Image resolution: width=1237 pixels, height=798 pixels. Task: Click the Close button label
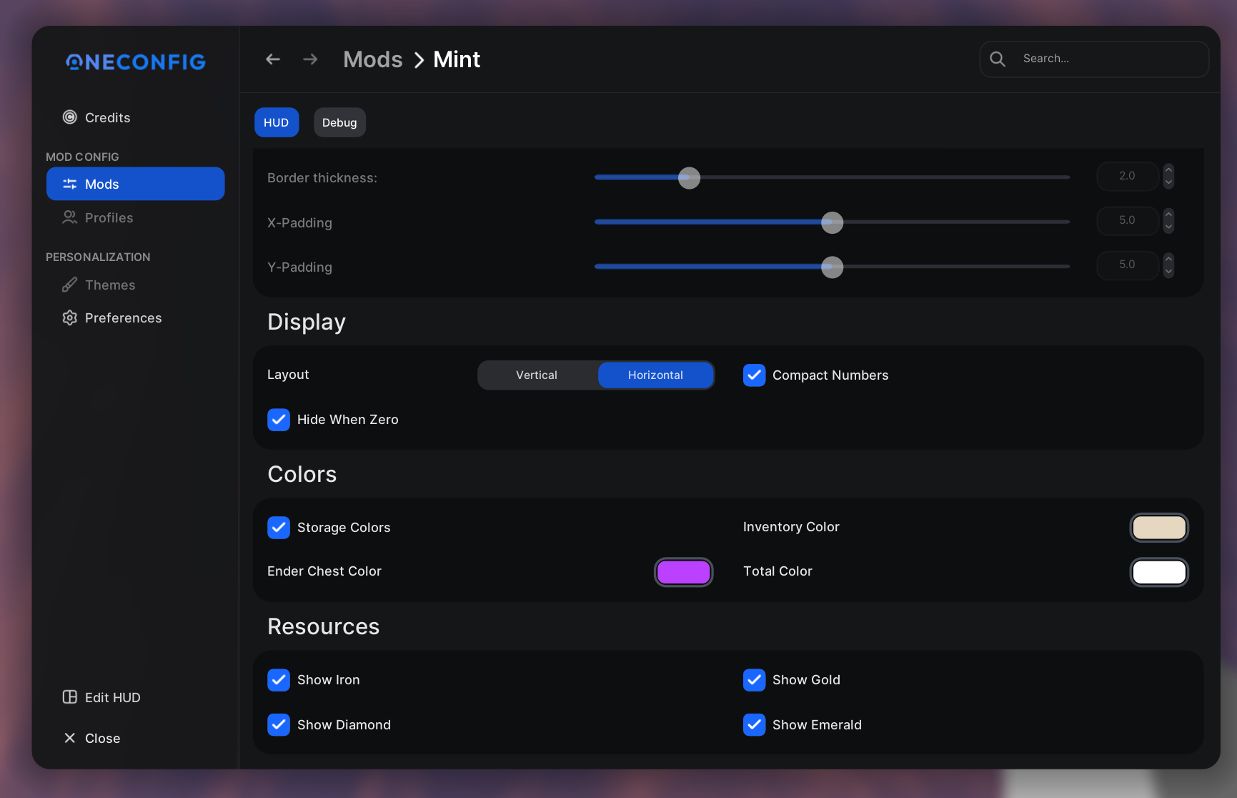tap(103, 739)
